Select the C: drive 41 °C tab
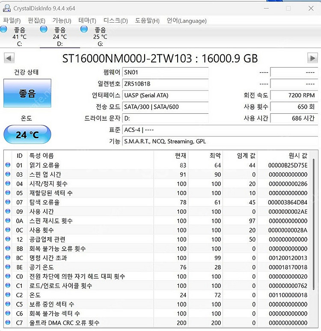Screen dimensions: 321x331 [x=19, y=36]
